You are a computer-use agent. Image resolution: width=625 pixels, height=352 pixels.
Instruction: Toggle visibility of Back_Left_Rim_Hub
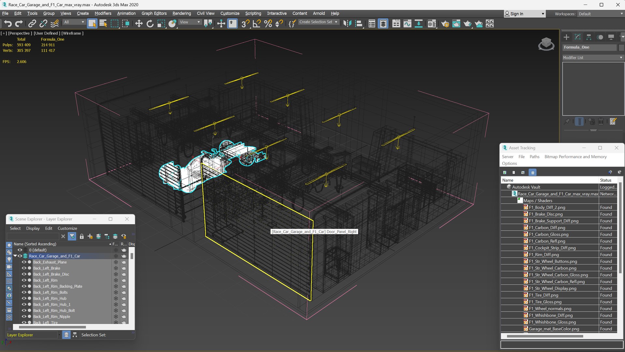(24, 299)
